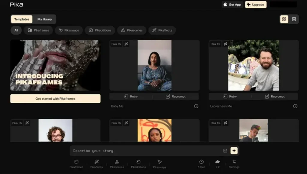Select Pikaffects tool in bottom toolbar
307x174 pixels.
(96, 164)
